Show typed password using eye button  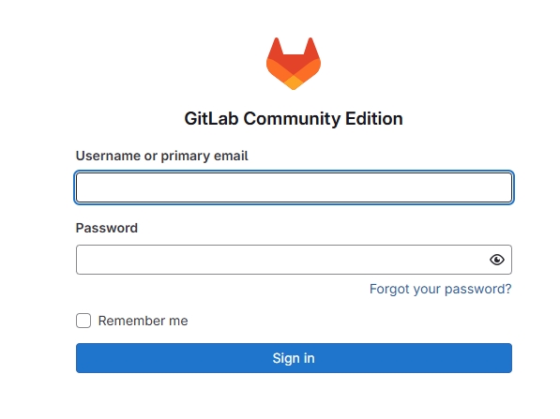(497, 260)
